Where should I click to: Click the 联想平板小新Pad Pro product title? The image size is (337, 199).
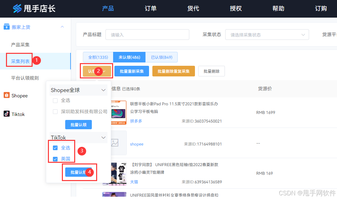pos(174,108)
